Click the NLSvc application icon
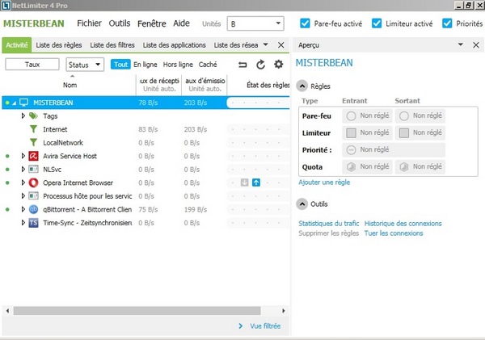The width and height of the screenshot is (485, 340). click(x=33, y=169)
